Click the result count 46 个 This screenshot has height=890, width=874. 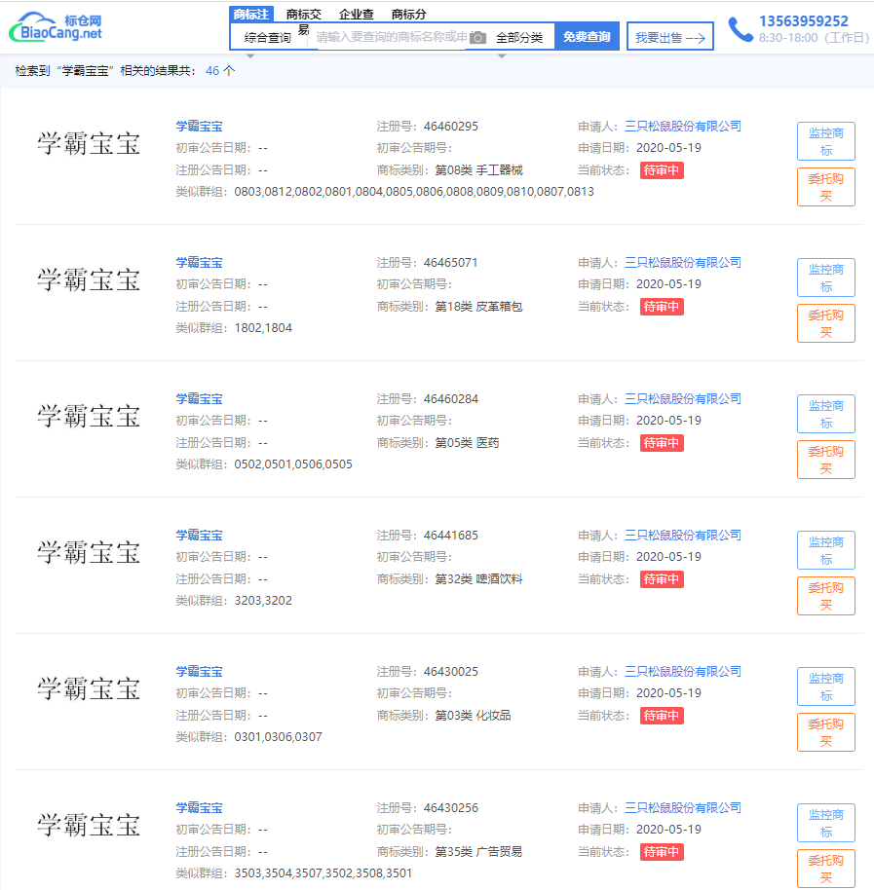point(220,71)
